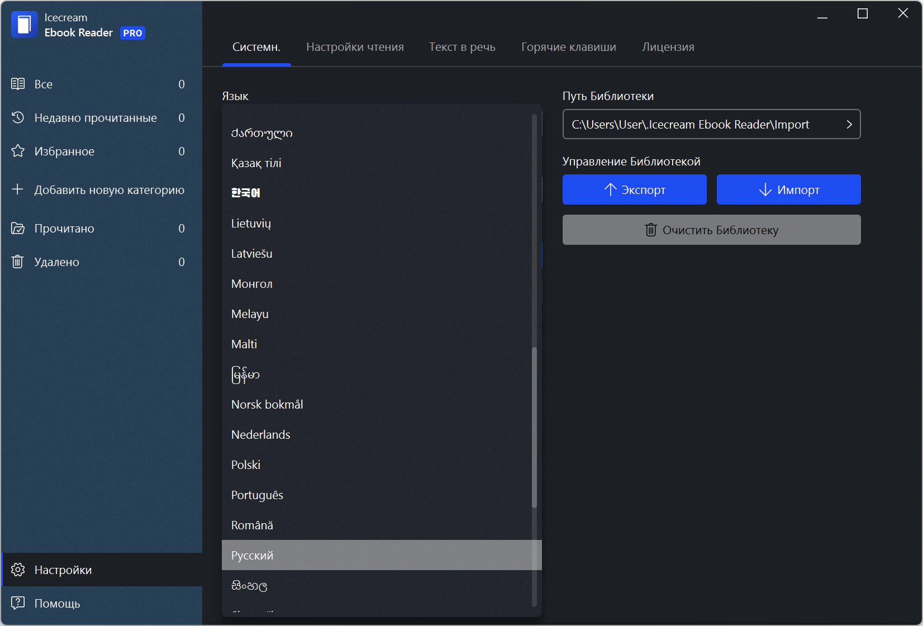923x626 pixels.
Task: Click the library path field C:\Users\User
Action: tap(712, 124)
